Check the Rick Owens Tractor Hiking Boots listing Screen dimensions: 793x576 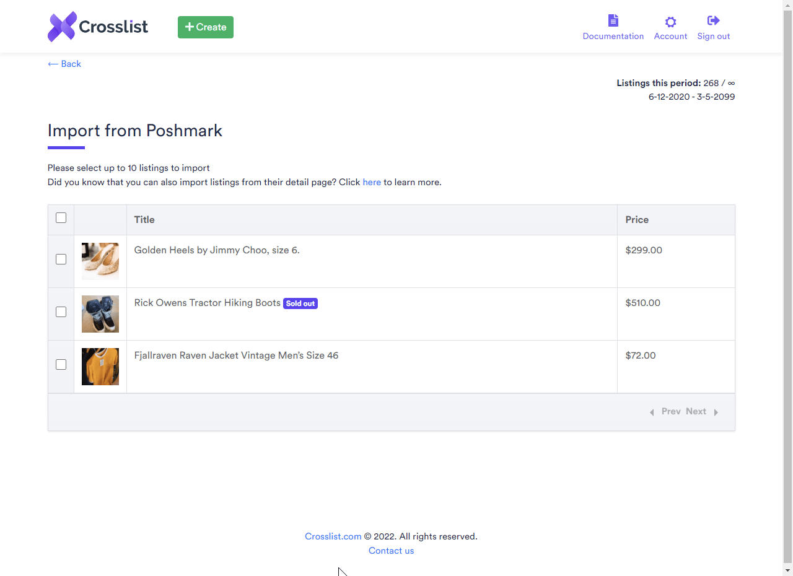pyautogui.click(x=61, y=312)
